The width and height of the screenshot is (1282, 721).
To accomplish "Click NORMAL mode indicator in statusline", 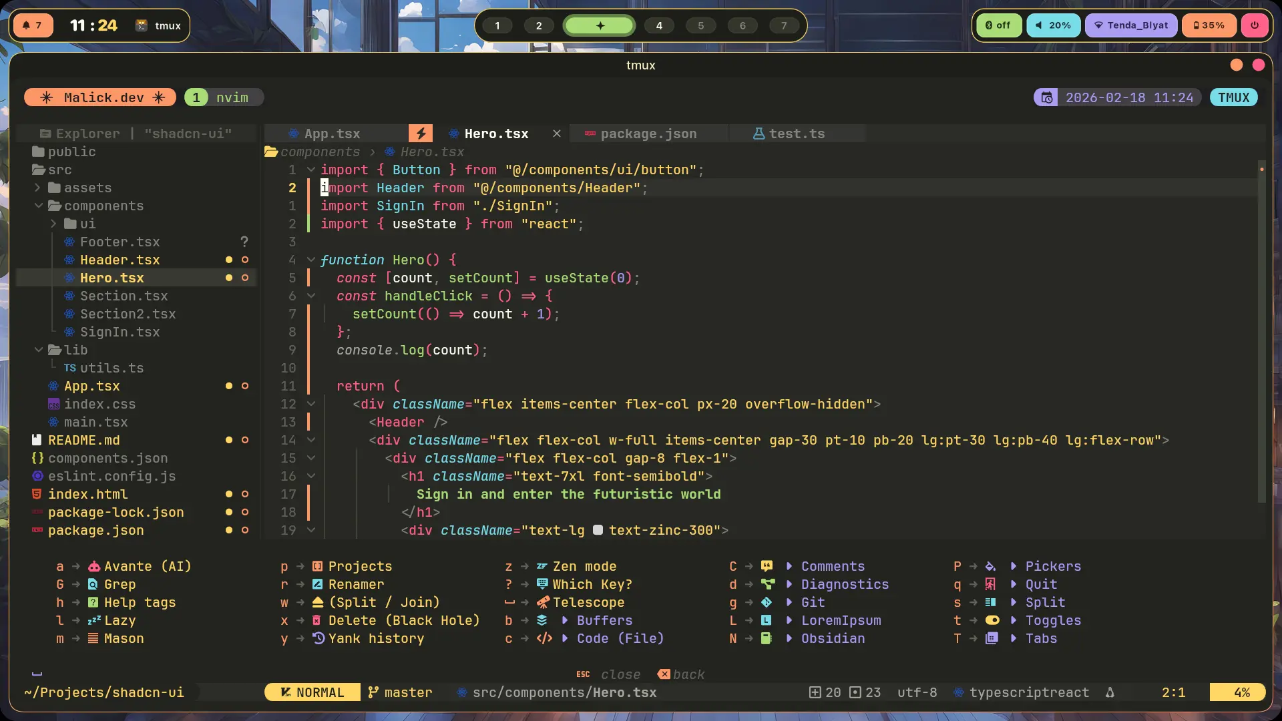I will pos(312,692).
